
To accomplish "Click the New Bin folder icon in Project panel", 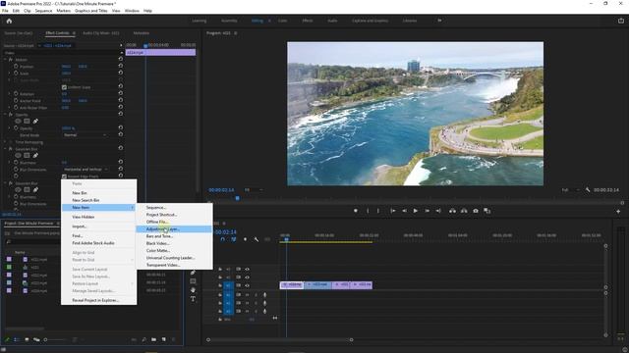I will coord(154,339).
